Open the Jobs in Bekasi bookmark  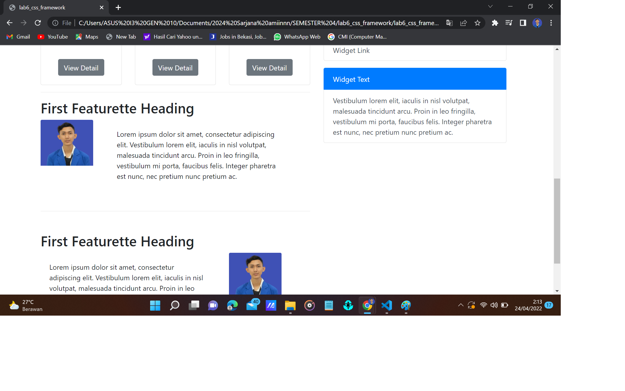[238, 37]
